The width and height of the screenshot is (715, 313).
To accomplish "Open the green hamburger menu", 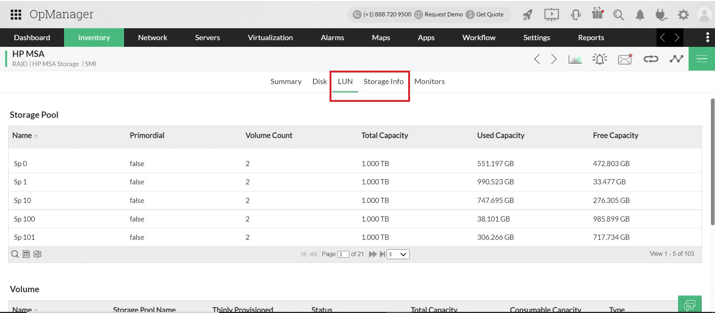I will pos(702,59).
